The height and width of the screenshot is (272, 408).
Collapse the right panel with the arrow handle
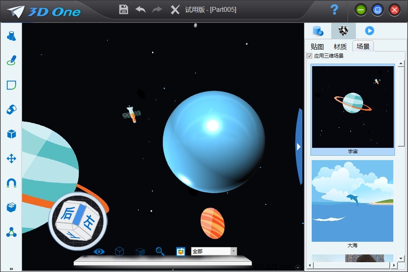click(299, 147)
